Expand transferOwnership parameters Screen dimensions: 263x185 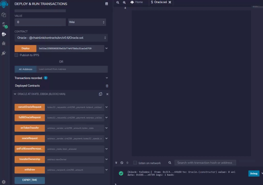(107, 159)
